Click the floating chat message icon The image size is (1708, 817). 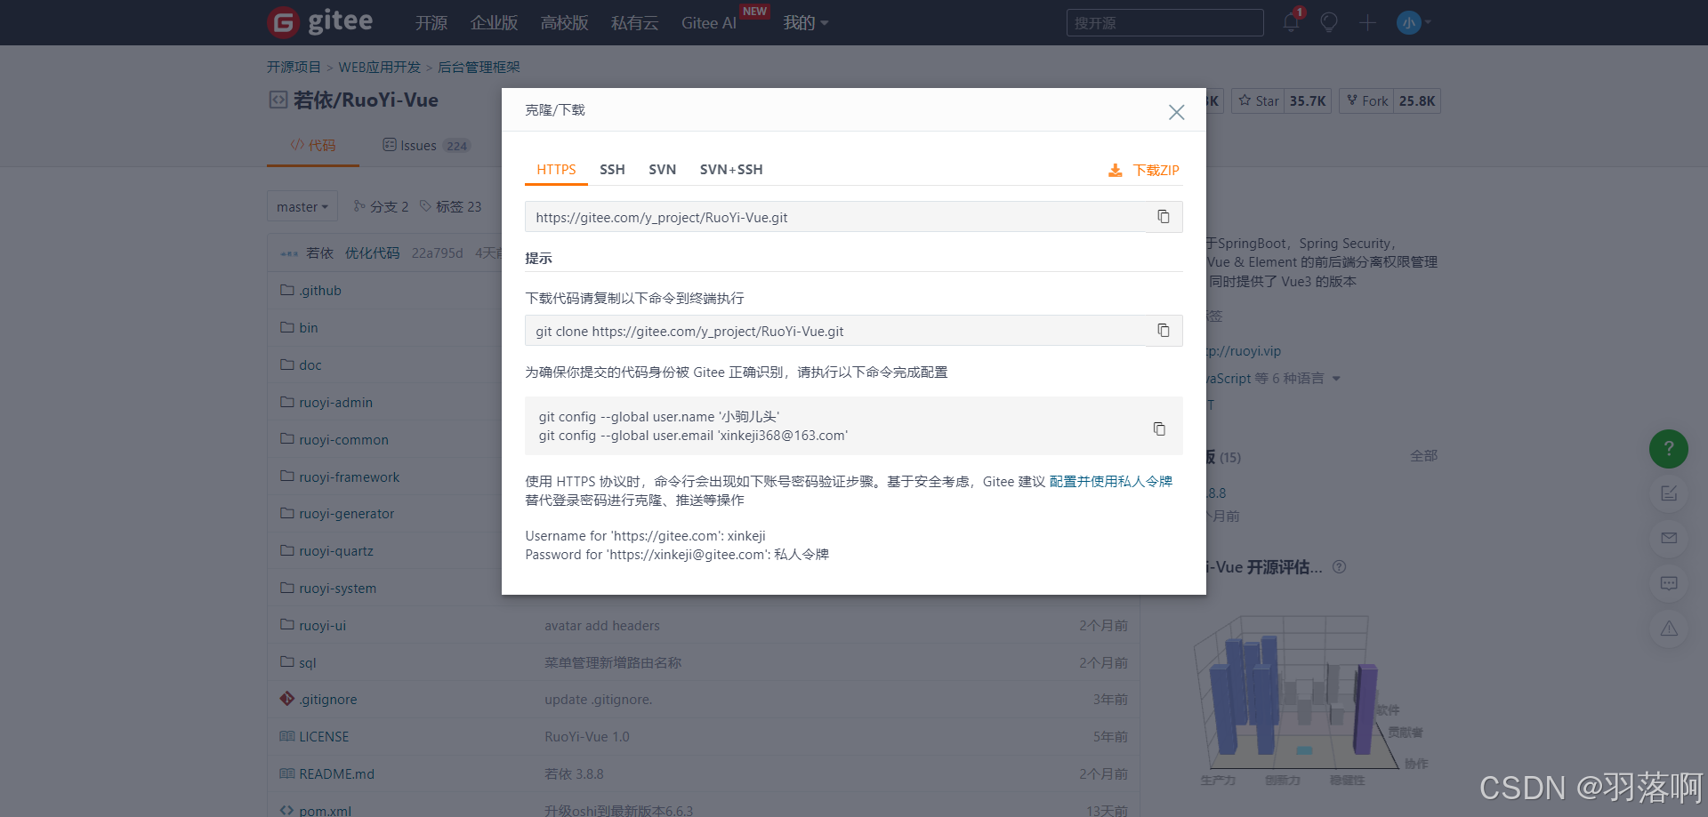tap(1669, 583)
